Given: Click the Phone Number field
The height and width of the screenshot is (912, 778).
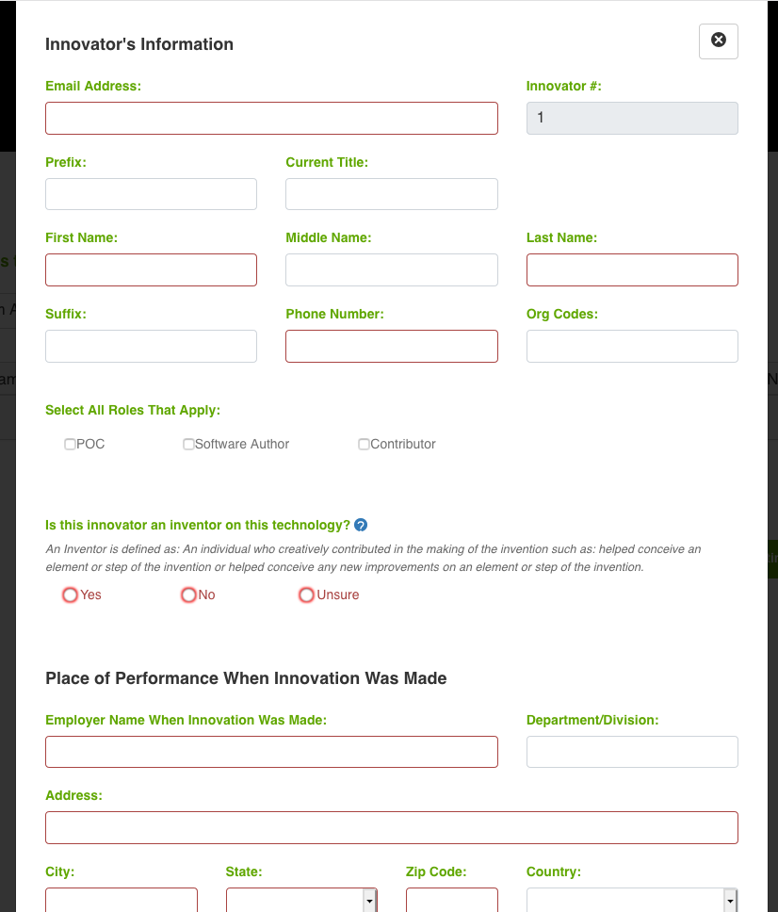Looking at the screenshot, I should coord(391,346).
